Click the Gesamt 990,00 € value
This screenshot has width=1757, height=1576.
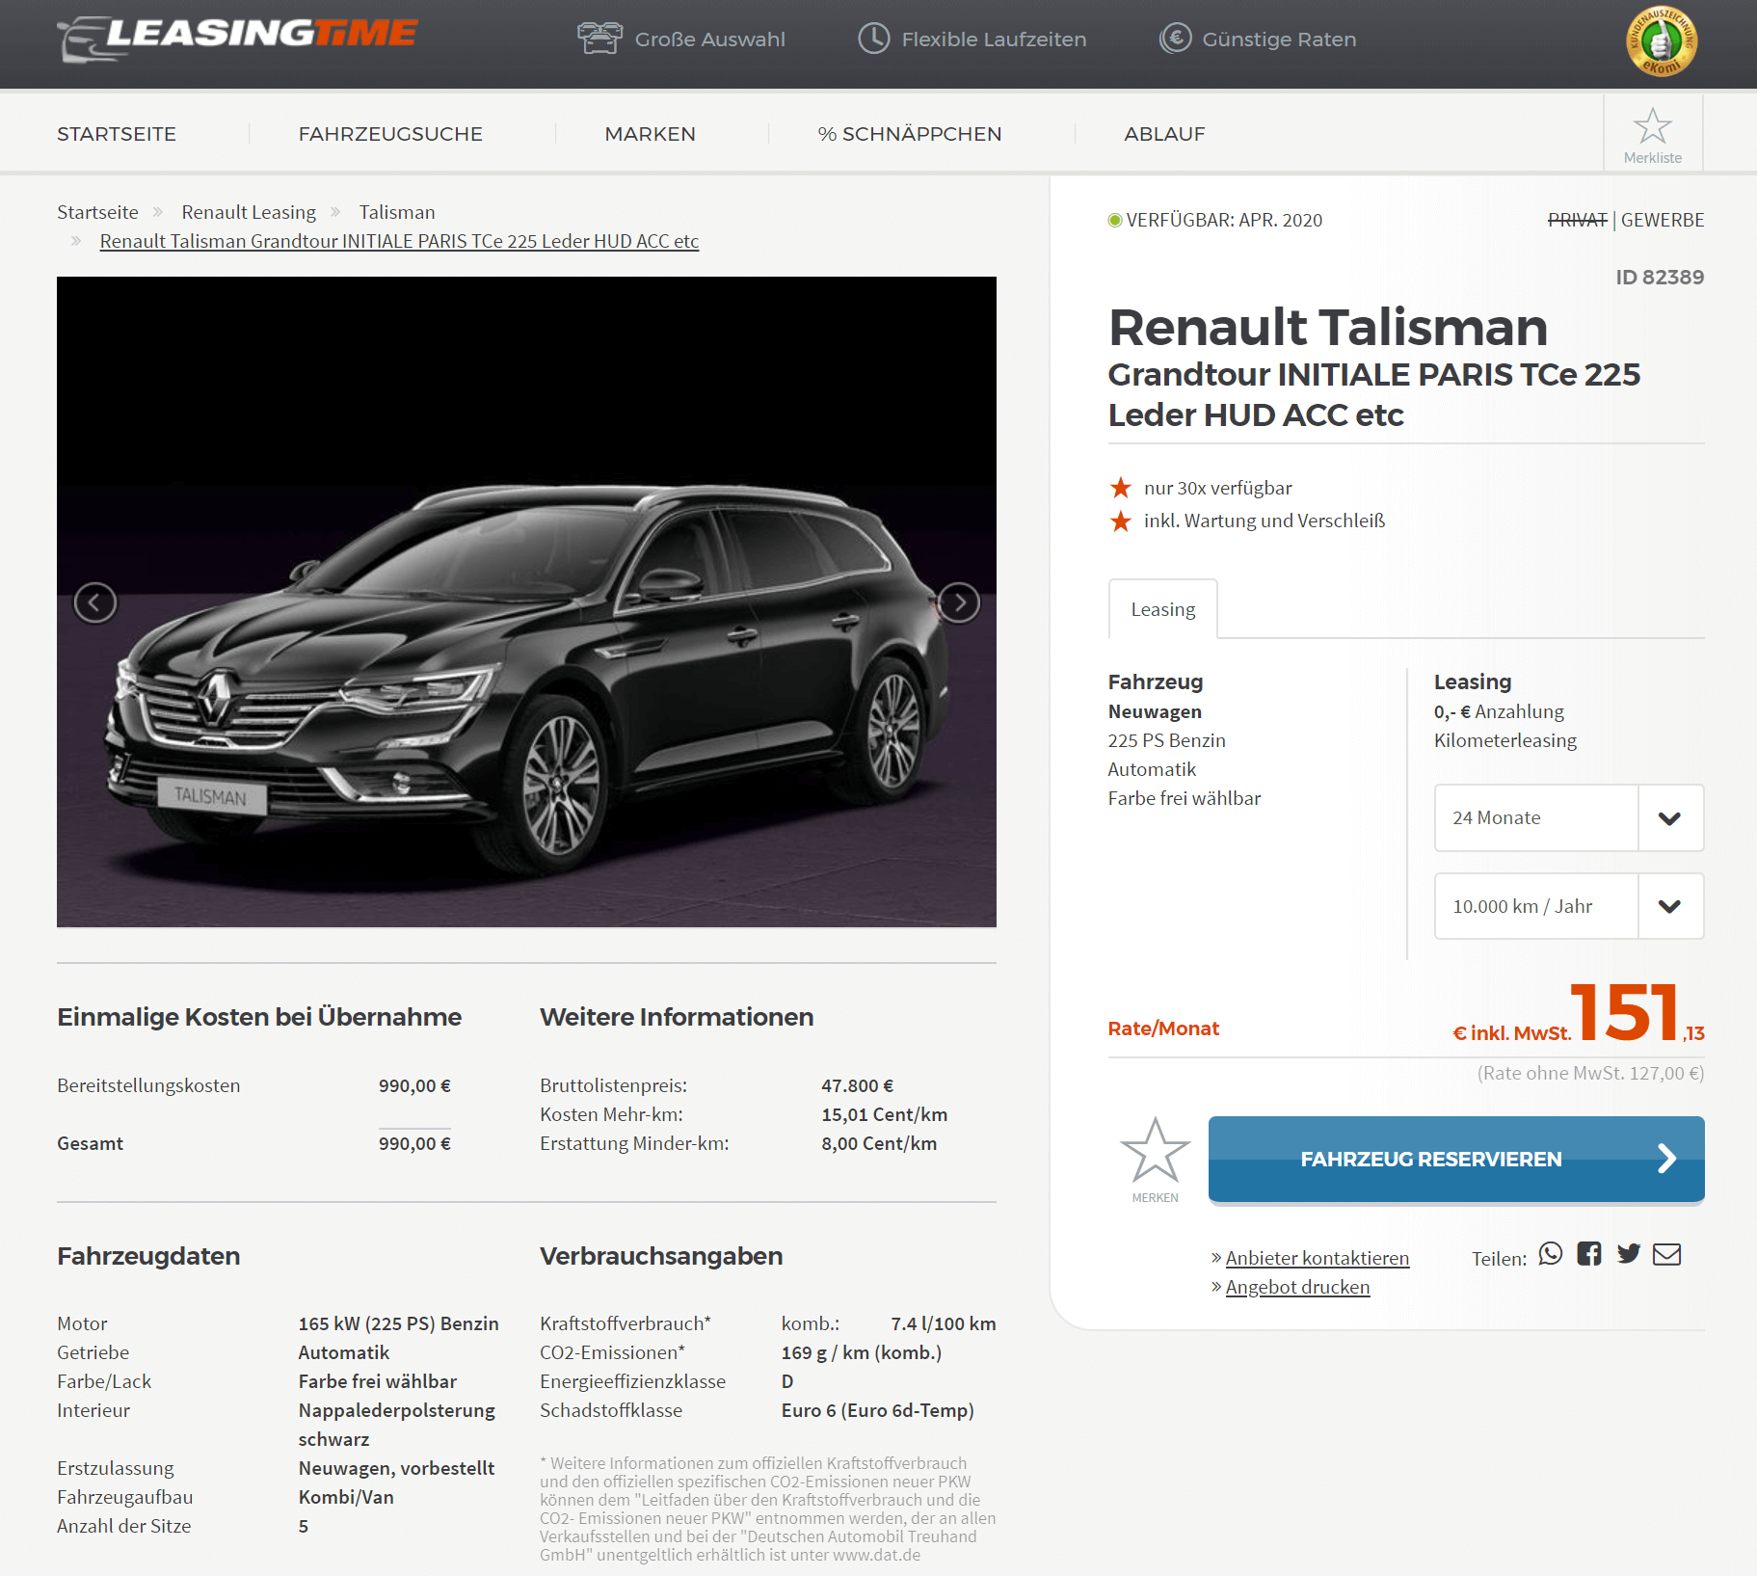click(x=414, y=1143)
